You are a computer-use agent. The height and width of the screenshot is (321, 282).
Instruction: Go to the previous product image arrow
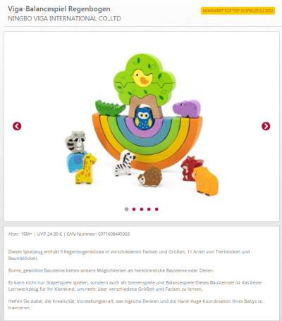click(17, 126)
